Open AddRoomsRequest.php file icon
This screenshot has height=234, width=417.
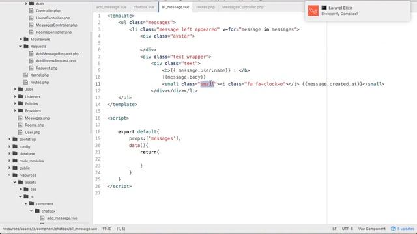31,60
